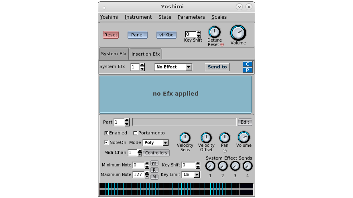This screenshot has height=198, width=353.
Task: Click the master Key Shift input field
Action: (191, 34)
